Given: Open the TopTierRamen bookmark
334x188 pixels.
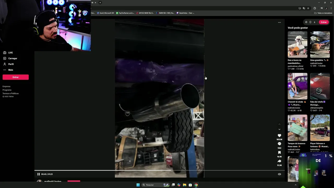Looking at the screenshot, I should coord(125,13).
